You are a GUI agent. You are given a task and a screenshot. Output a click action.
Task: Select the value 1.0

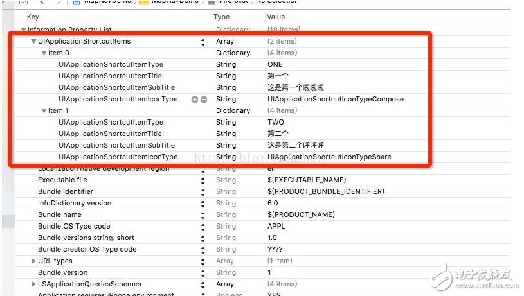[x=272, y=238]
